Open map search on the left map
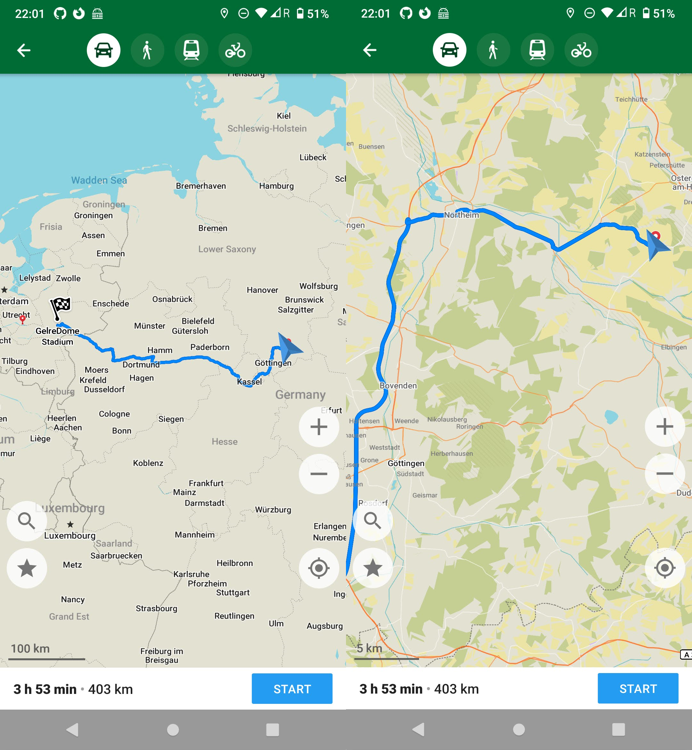692x750 pixels. [x=27, y=521]
